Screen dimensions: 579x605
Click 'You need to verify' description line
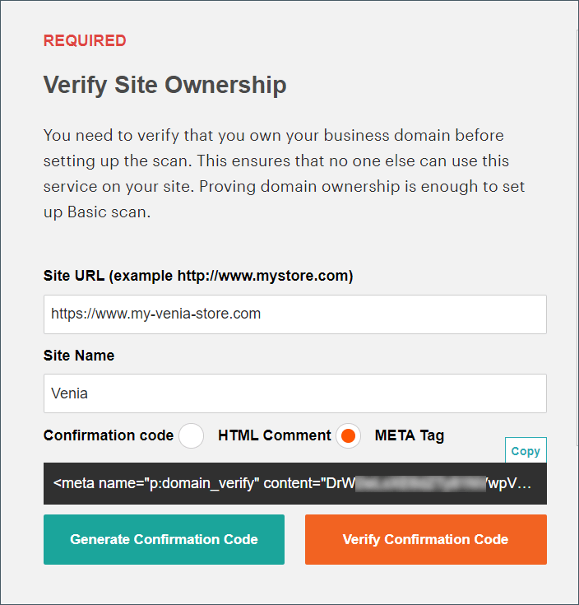[x=273, y=134]
